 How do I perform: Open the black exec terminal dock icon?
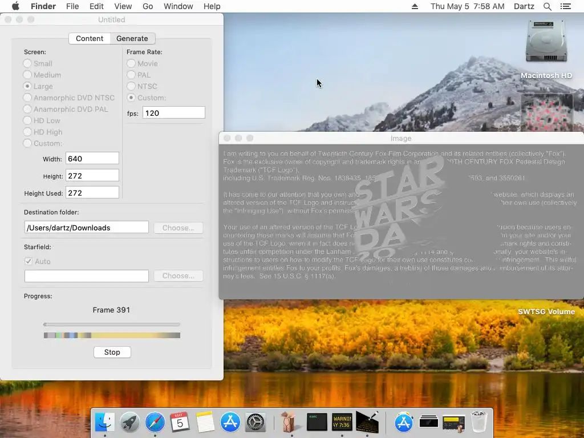point(317,422)
